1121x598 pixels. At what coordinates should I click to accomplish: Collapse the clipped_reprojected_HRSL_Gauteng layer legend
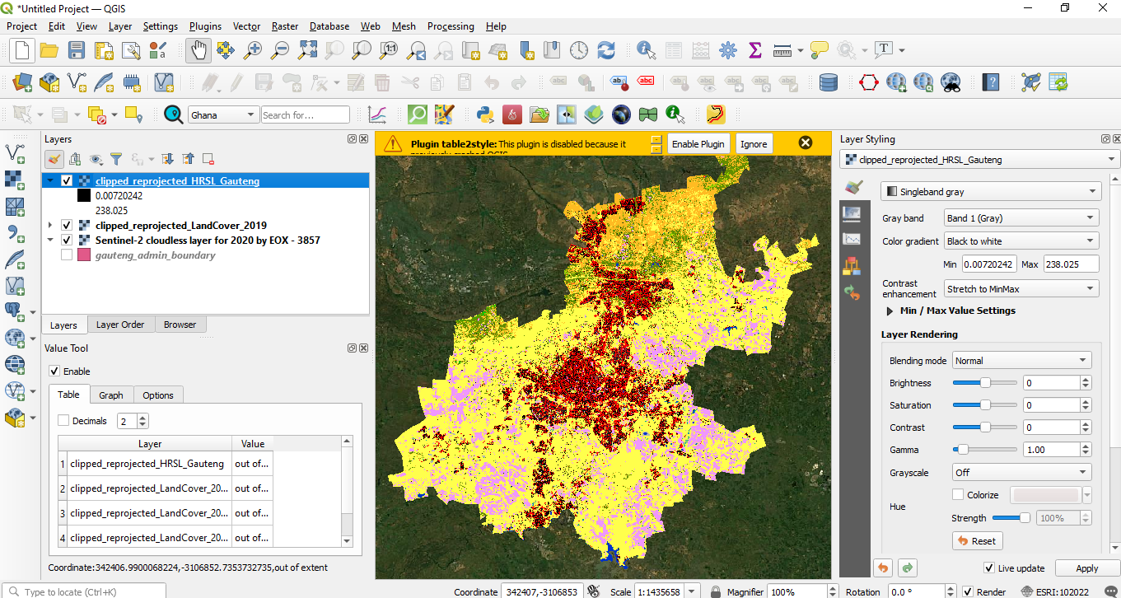[50, 180]
